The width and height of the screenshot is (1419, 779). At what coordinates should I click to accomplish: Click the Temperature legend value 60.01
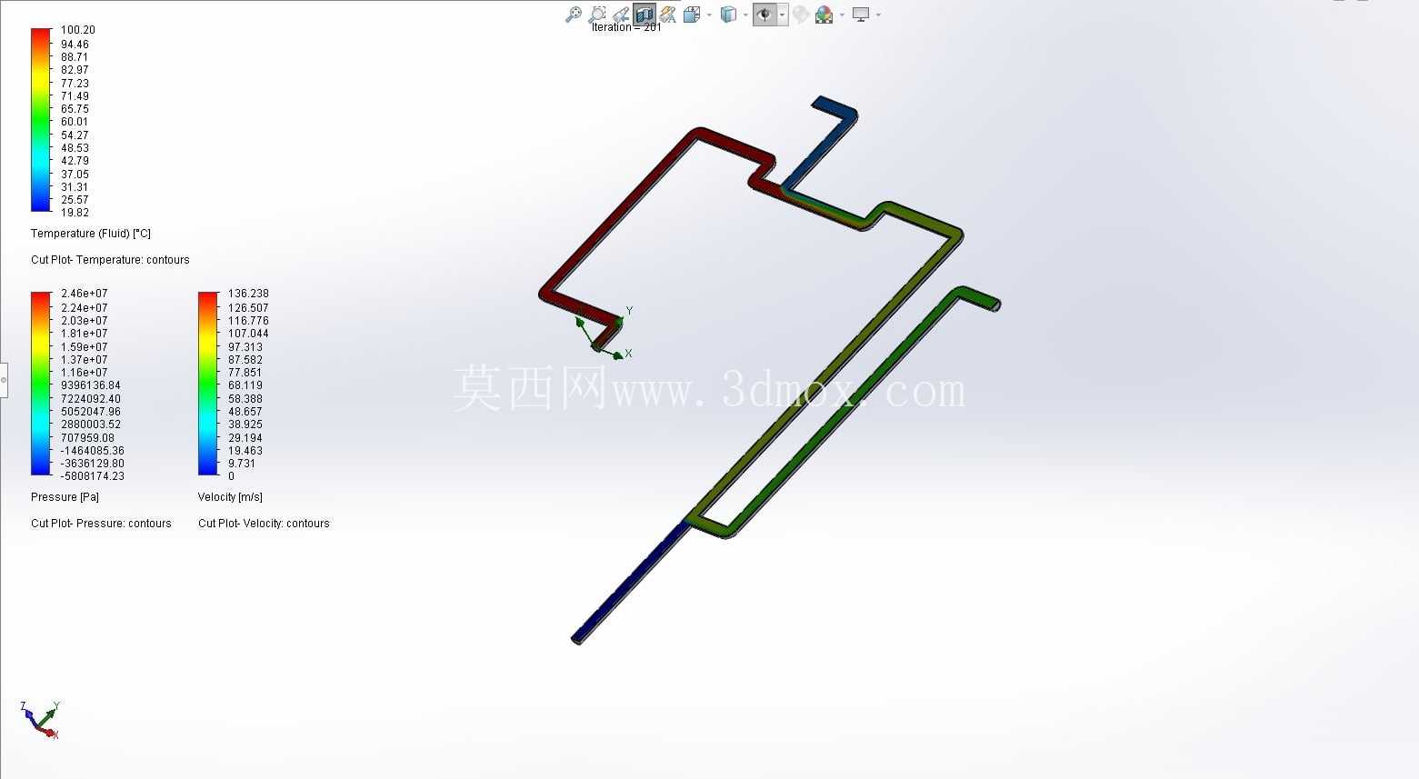[x=75, y=122]
